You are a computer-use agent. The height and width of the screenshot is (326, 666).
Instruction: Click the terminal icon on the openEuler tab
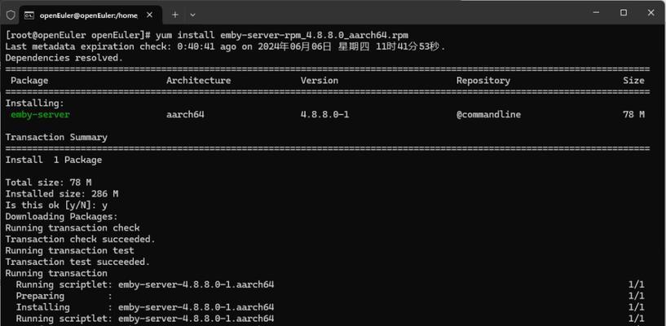point(29,15)
